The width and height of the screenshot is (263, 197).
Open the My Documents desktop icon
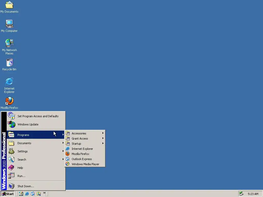point(9,7)
